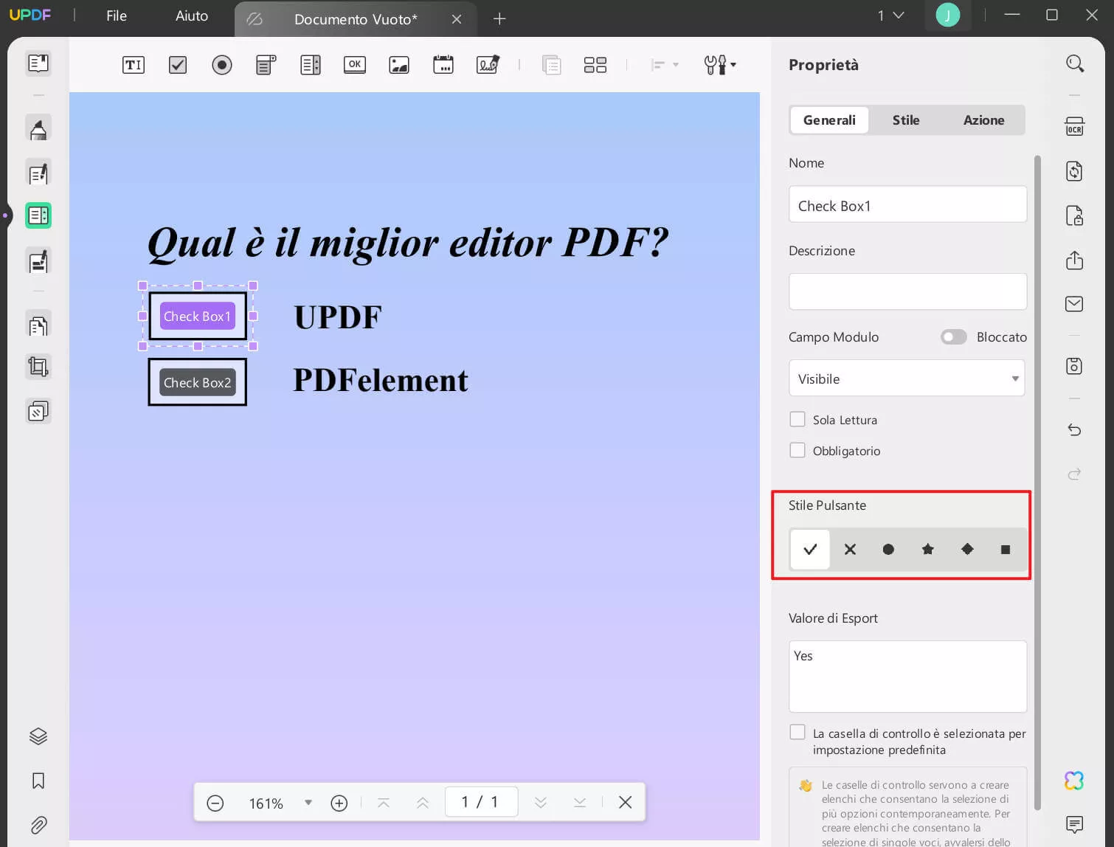This screenshot has width=1114, height=847.
Task: Check the Obbligatorio checkbox
Action: [x=798, y=450]
